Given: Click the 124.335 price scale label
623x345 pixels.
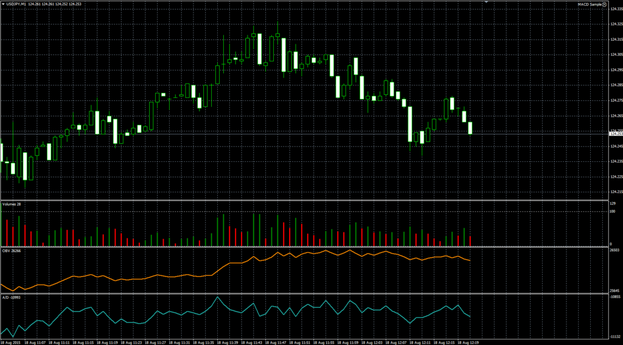Looking at the screenshot, I should click(616, 9).
